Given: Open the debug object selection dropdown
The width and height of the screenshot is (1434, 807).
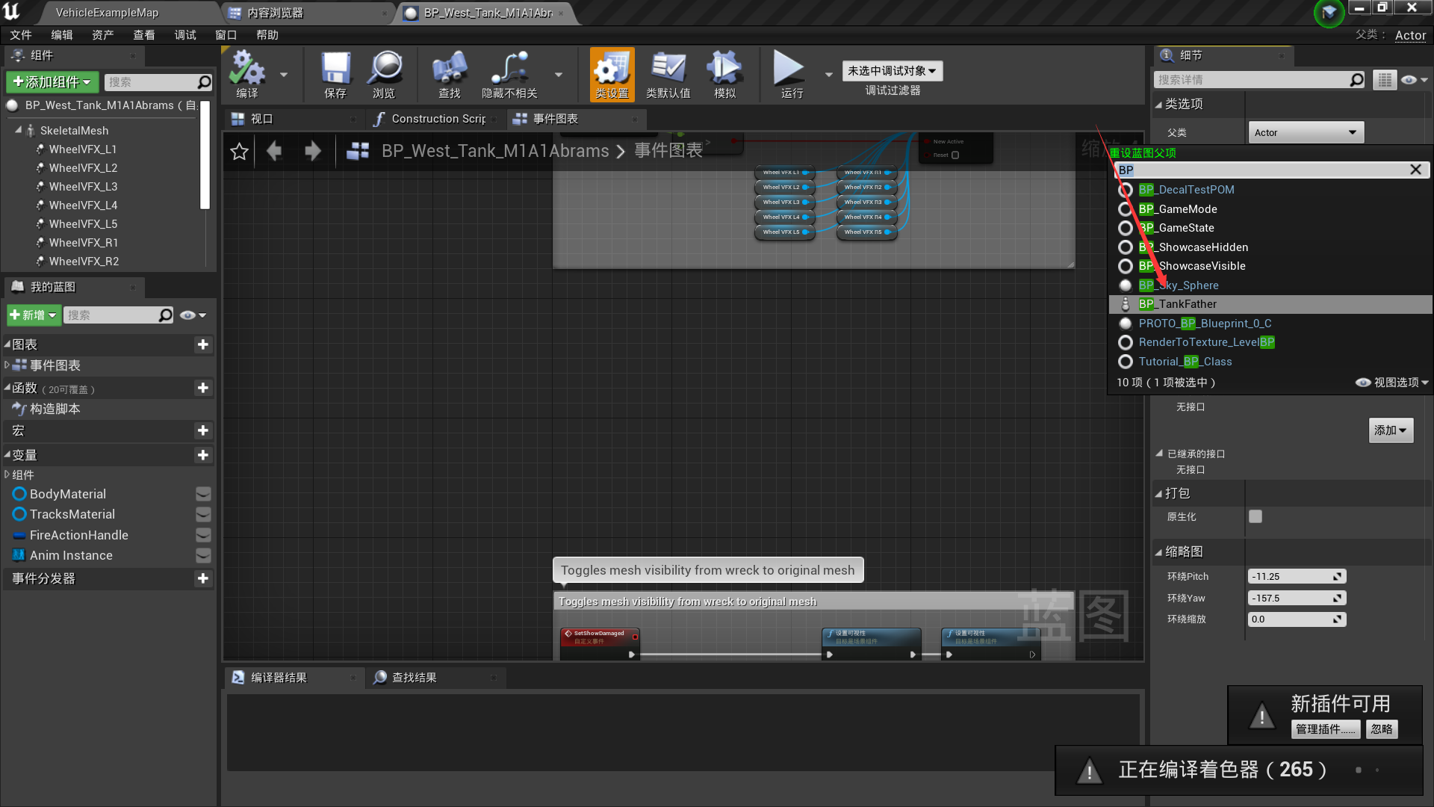Looking at the screenshot, I should (x=892, y=71).
